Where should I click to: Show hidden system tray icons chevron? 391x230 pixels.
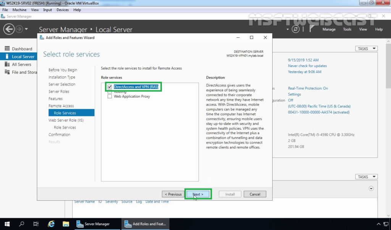point(378,224)
